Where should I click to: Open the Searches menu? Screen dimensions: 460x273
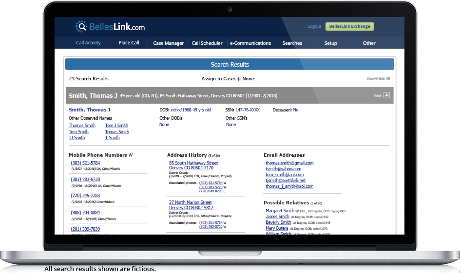coord(292,43)
